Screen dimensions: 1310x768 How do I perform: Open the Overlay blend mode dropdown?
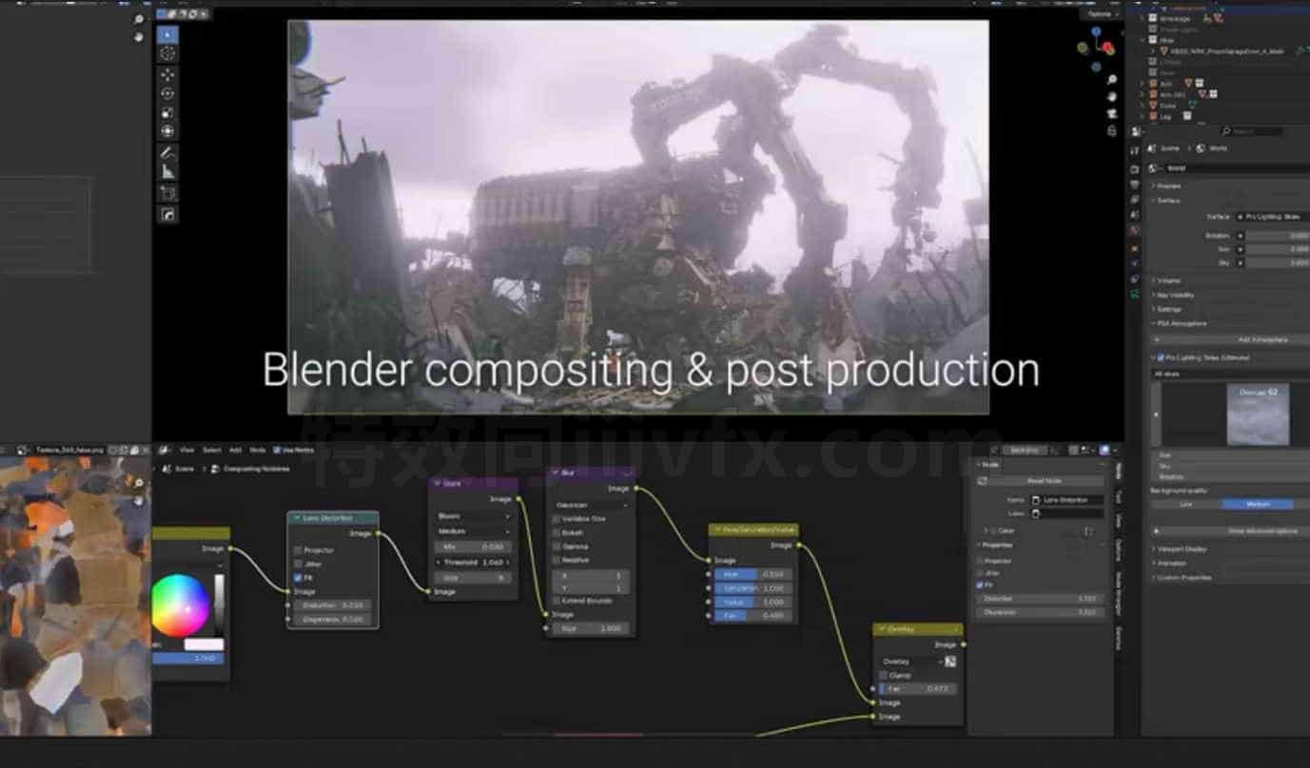[x=909, y=661]
